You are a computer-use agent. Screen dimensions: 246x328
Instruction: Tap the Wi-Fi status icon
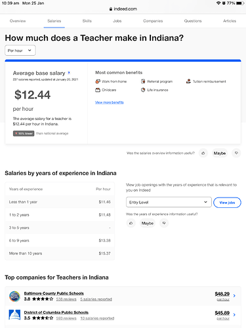point(218,3)
